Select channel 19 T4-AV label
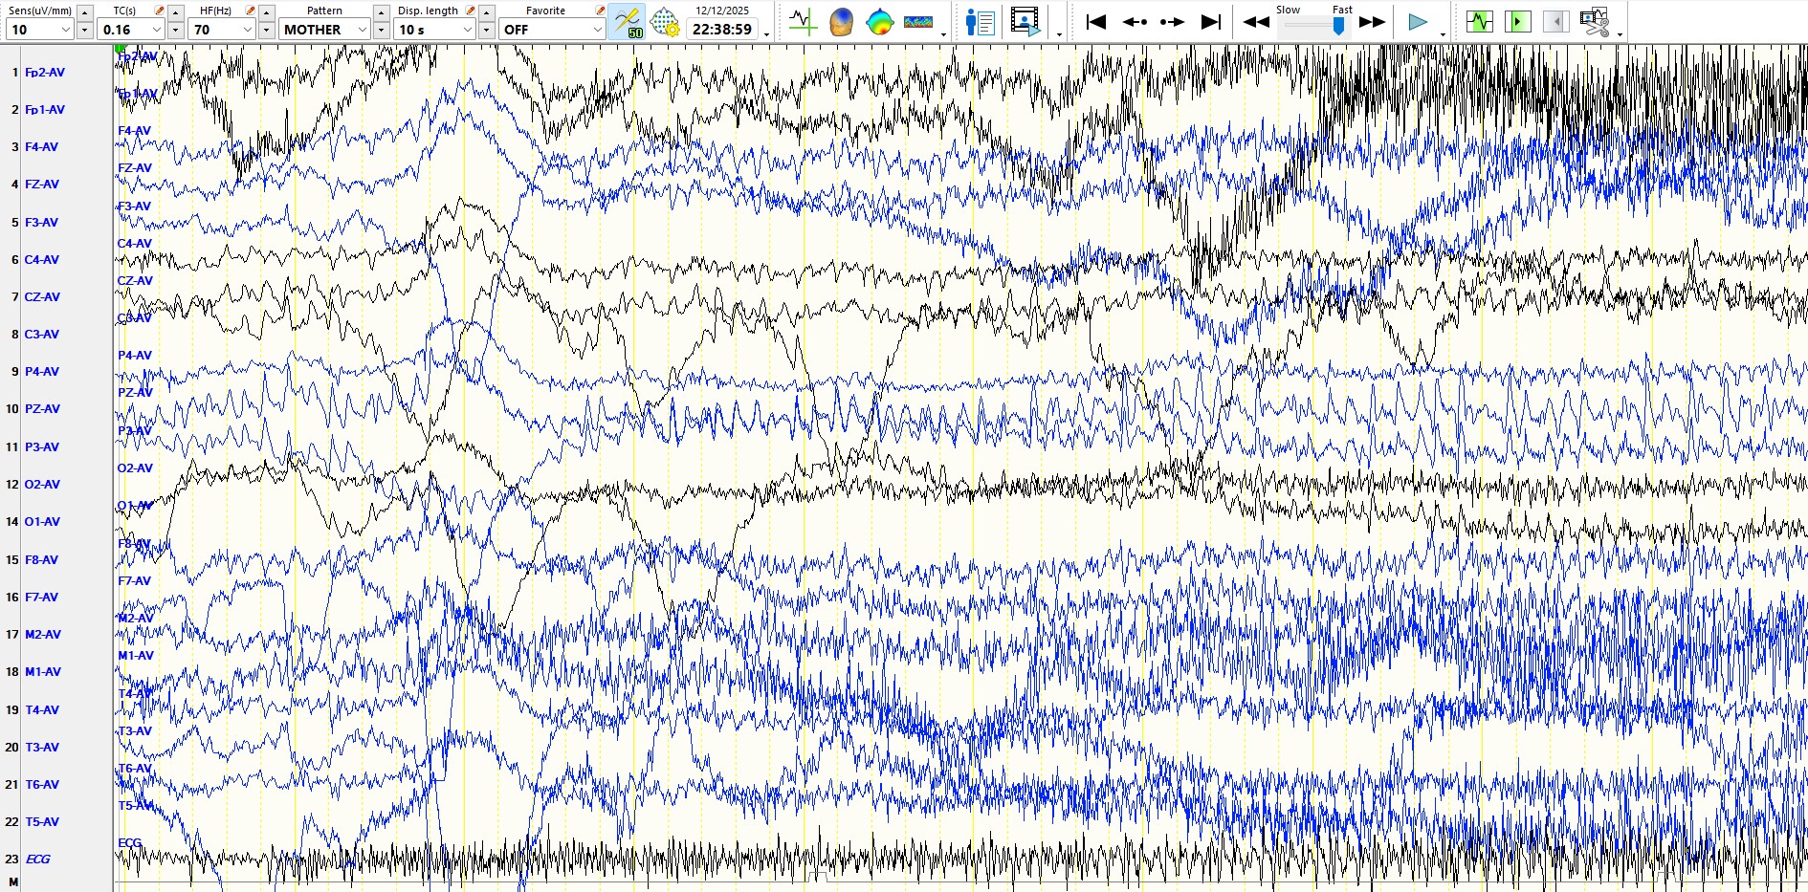1808x892 pixels. click(42, 709)
